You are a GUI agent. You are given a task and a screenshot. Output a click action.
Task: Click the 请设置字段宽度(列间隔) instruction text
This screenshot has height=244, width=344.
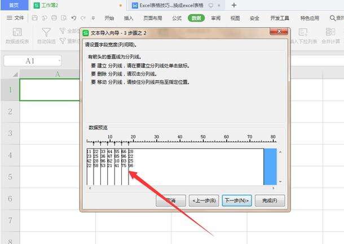coord(111,45)
